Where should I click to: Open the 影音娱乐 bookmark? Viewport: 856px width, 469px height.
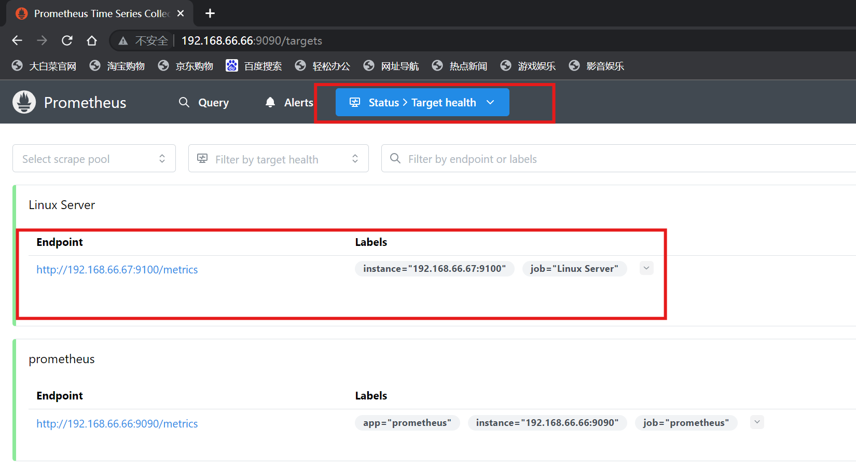pyautogui.click(x=597, y=66)
